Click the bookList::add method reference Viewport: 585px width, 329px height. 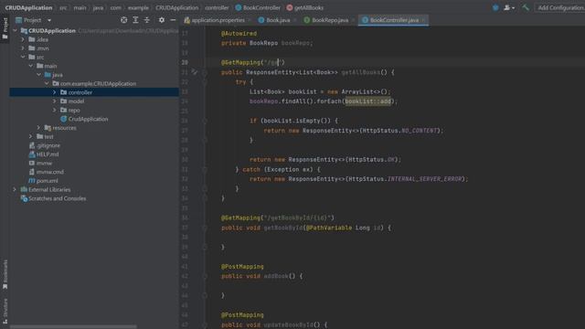tap(367, 101)
